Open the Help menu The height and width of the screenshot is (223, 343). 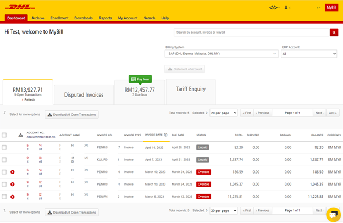pyautogui.click(x=165, y=18)
